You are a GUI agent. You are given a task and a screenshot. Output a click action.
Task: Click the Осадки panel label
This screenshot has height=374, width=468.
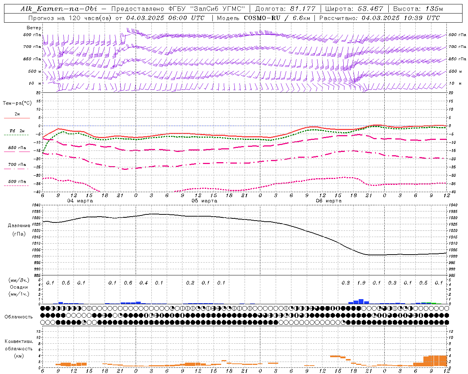pyautogui.click(x=19, y=287)
